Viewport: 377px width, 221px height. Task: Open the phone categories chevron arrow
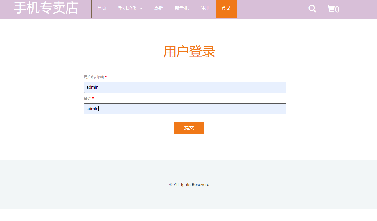[x=142, y=9]
